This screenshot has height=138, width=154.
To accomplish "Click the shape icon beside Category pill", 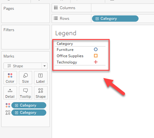I will point(8,113).
